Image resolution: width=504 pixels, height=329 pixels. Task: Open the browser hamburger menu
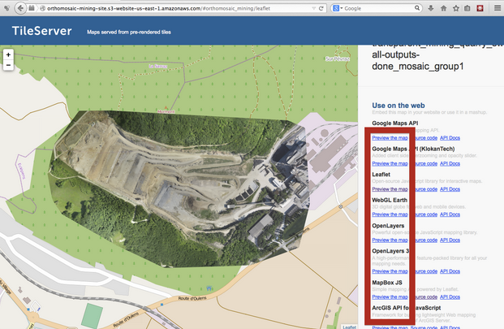[496, 8]
